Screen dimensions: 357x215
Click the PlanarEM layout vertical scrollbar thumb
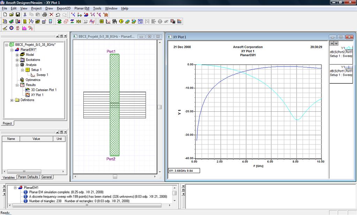160,107
